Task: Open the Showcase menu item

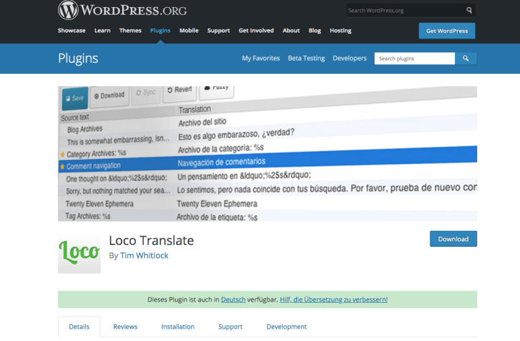Action: [x=71, y=30]
